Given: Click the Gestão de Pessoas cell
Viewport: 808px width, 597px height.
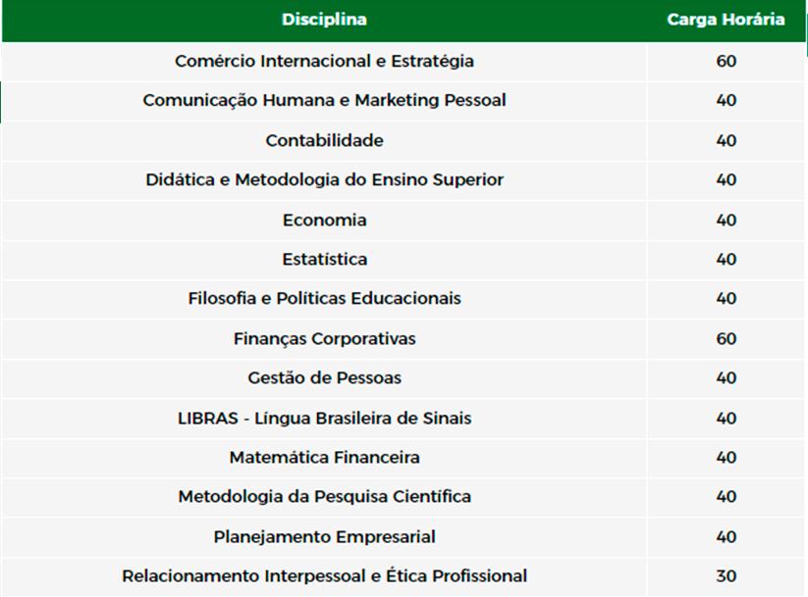Looking at the screenshot, I should (x=324, y=378).
